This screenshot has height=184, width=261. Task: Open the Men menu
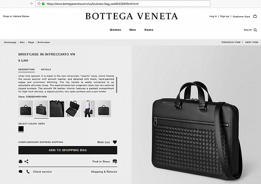point(133,30)
